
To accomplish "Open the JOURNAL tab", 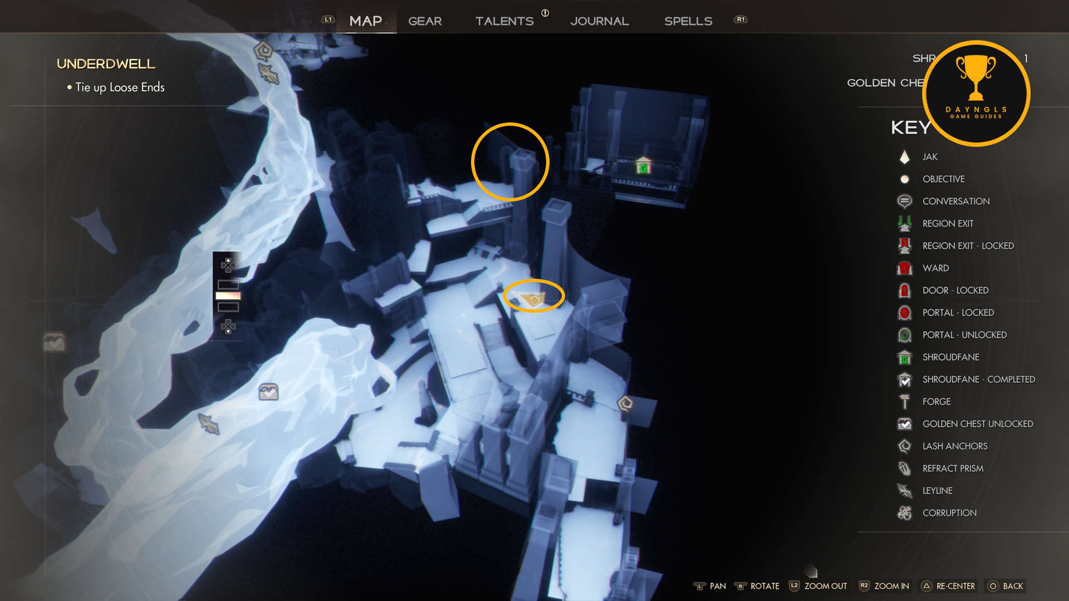I will (x=599, y=21).
